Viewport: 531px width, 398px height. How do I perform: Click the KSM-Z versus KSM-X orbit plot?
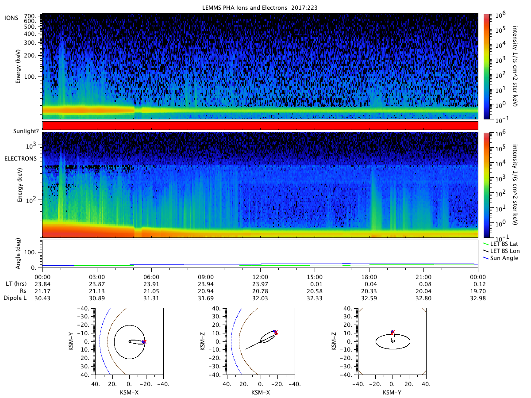[260, 341]
